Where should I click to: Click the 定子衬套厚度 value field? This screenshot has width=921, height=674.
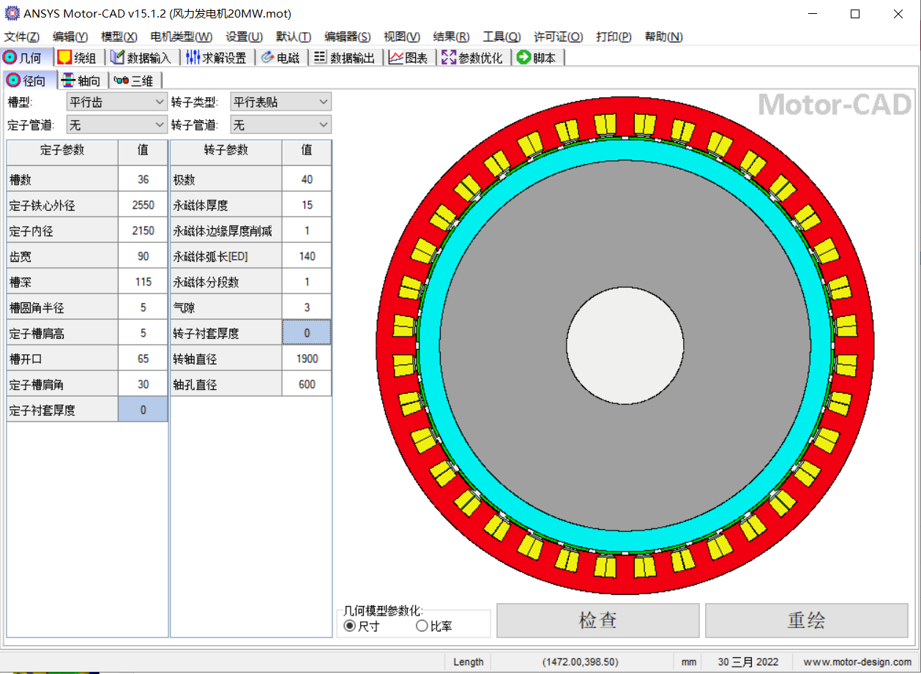(x=143, y=410)
